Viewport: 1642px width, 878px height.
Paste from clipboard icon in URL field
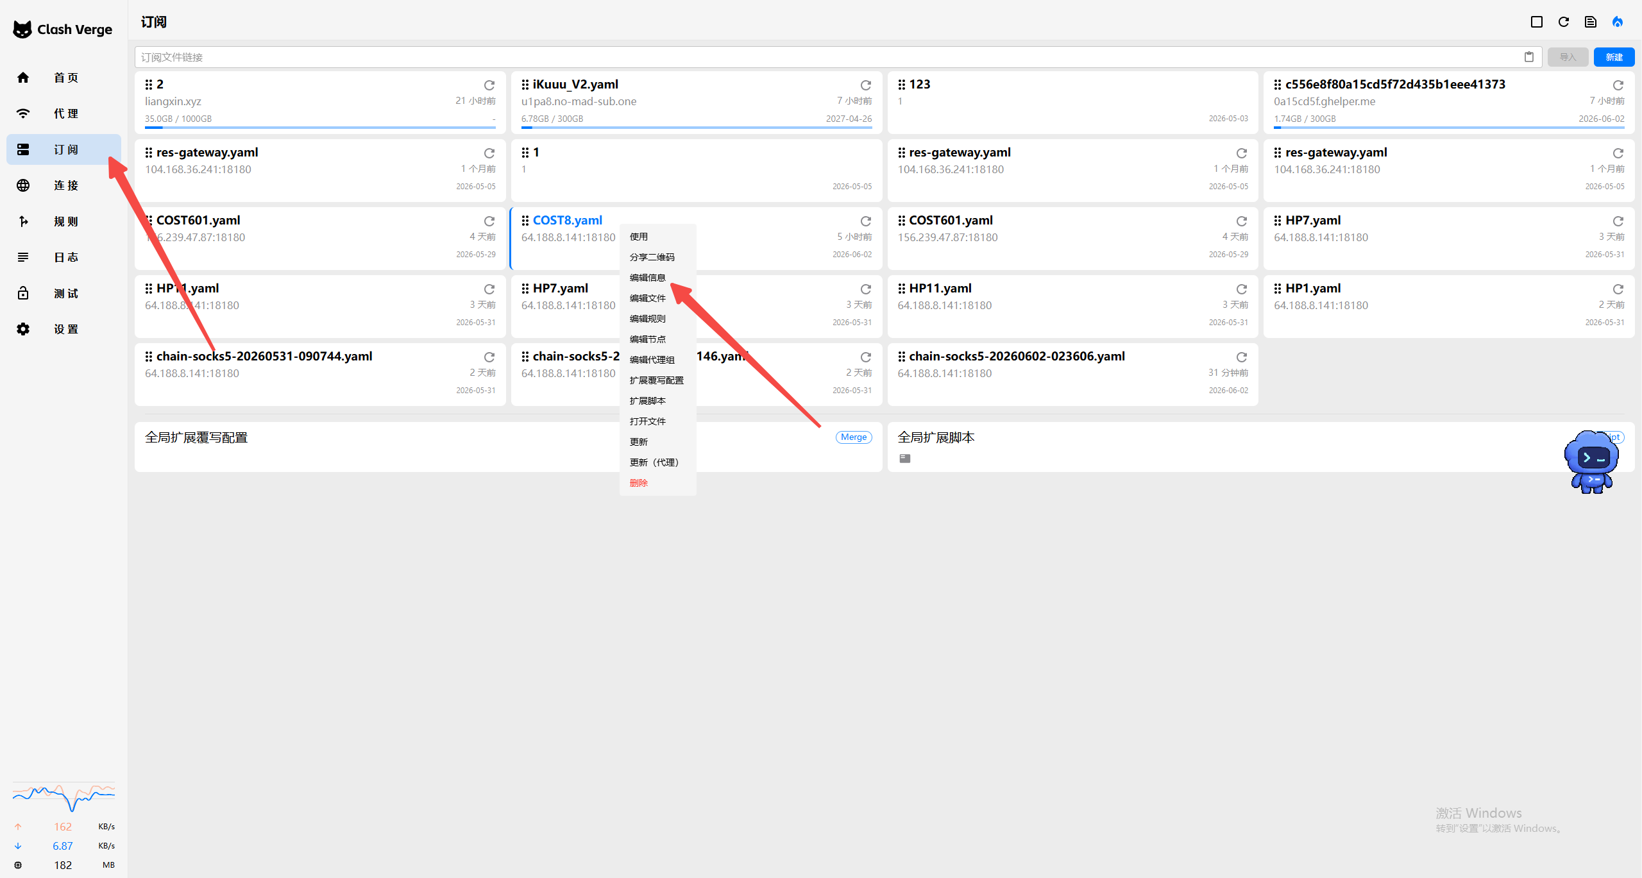pos(1529,57)
